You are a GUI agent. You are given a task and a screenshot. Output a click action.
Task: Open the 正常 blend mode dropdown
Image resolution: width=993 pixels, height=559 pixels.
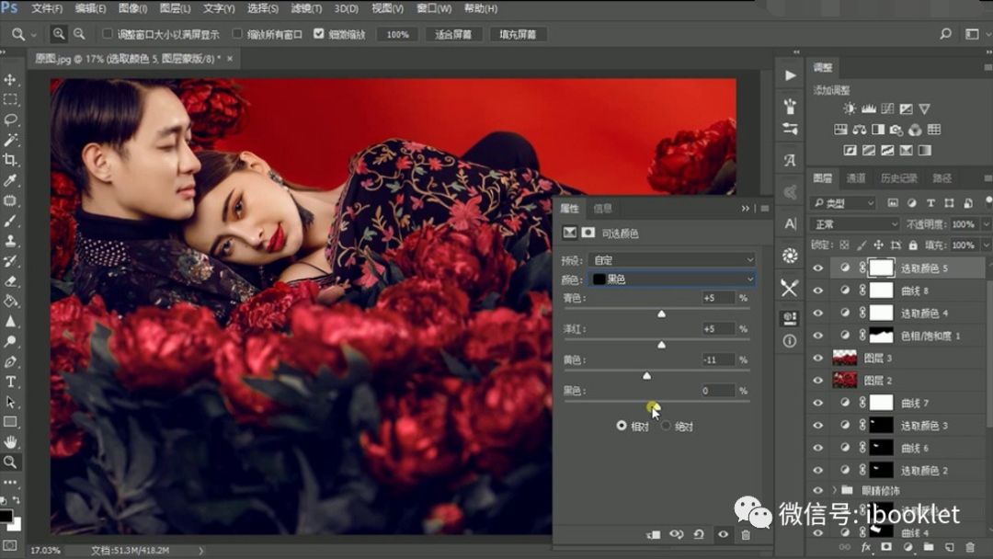point(853,224)
